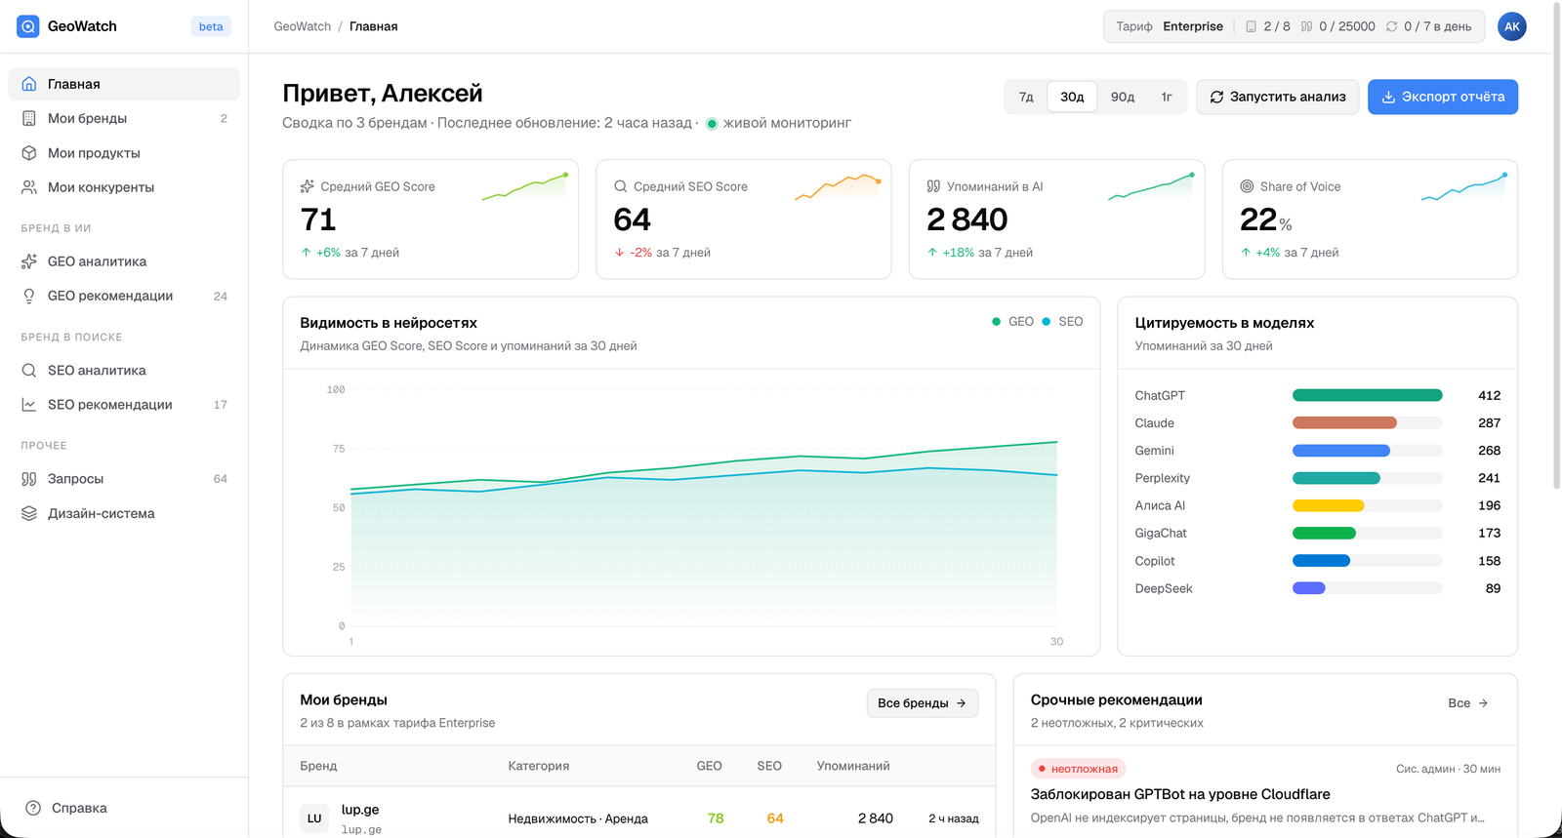Click the GigaChat mentions bar
Screen dimensions: 1562x838
1368,533
